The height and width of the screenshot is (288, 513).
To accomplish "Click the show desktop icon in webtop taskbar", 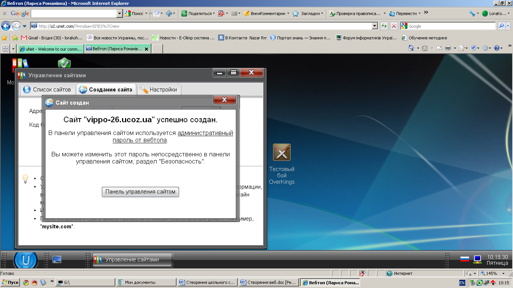I will [57, 259].
